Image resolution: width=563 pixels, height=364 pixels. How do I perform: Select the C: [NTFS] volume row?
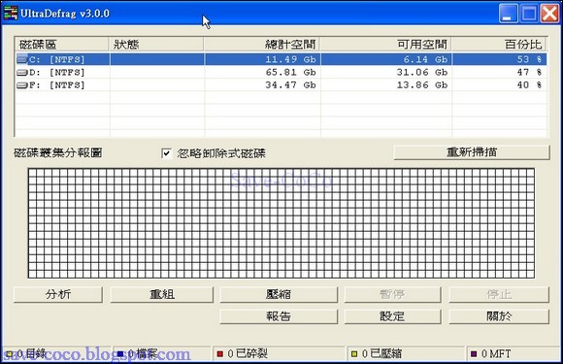[x=281, y=59]
